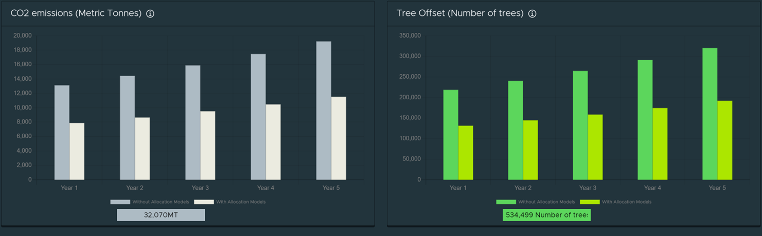The image size is (762, 236).
Task: Click the 350,000 axis label in Tree chart
Action: (x=410, y=35)
